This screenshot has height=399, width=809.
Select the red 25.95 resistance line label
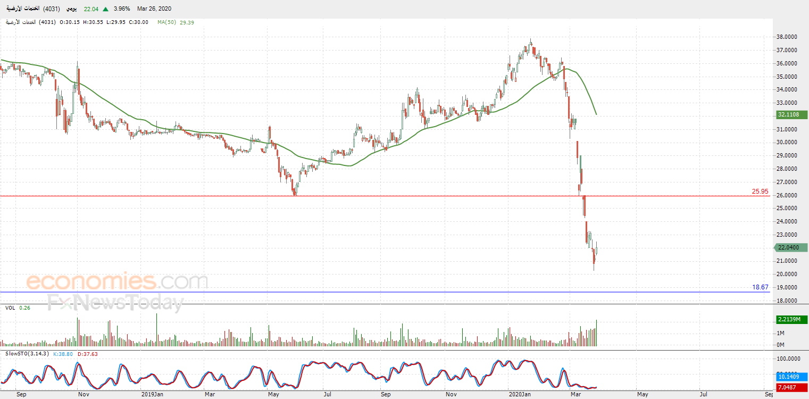click(x=760, y=191)
